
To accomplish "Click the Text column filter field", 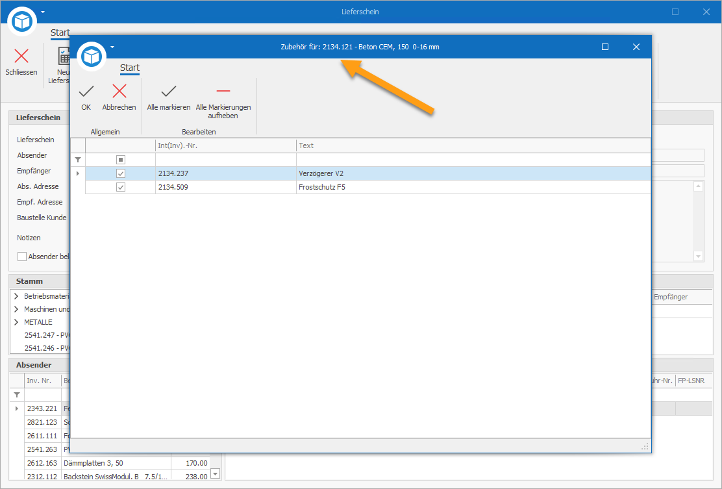I will point(473,160).
